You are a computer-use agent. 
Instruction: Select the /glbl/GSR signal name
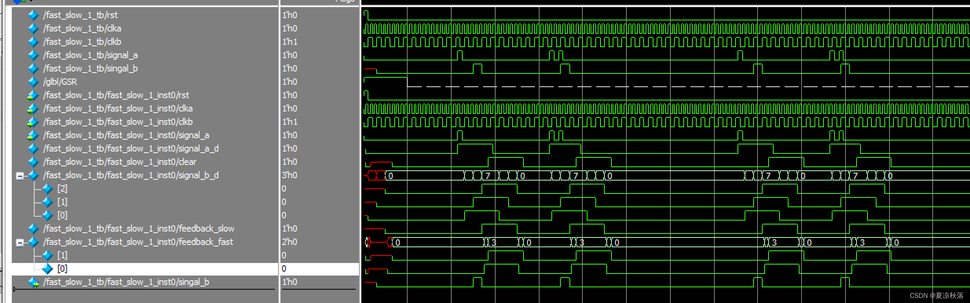click(60, 82)
